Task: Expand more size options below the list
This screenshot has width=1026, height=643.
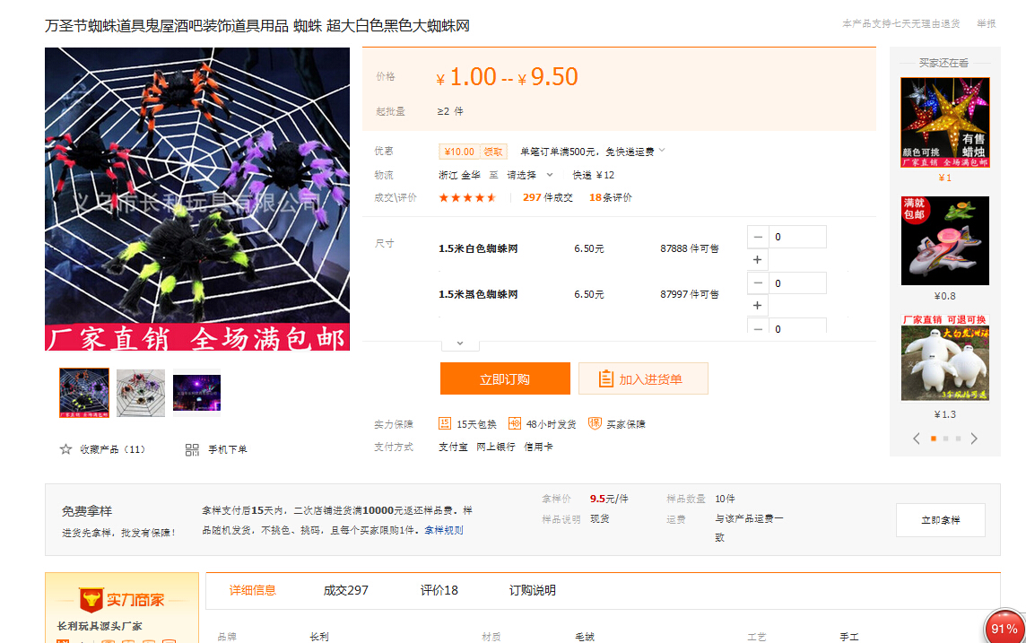Action: pos(459,343)
